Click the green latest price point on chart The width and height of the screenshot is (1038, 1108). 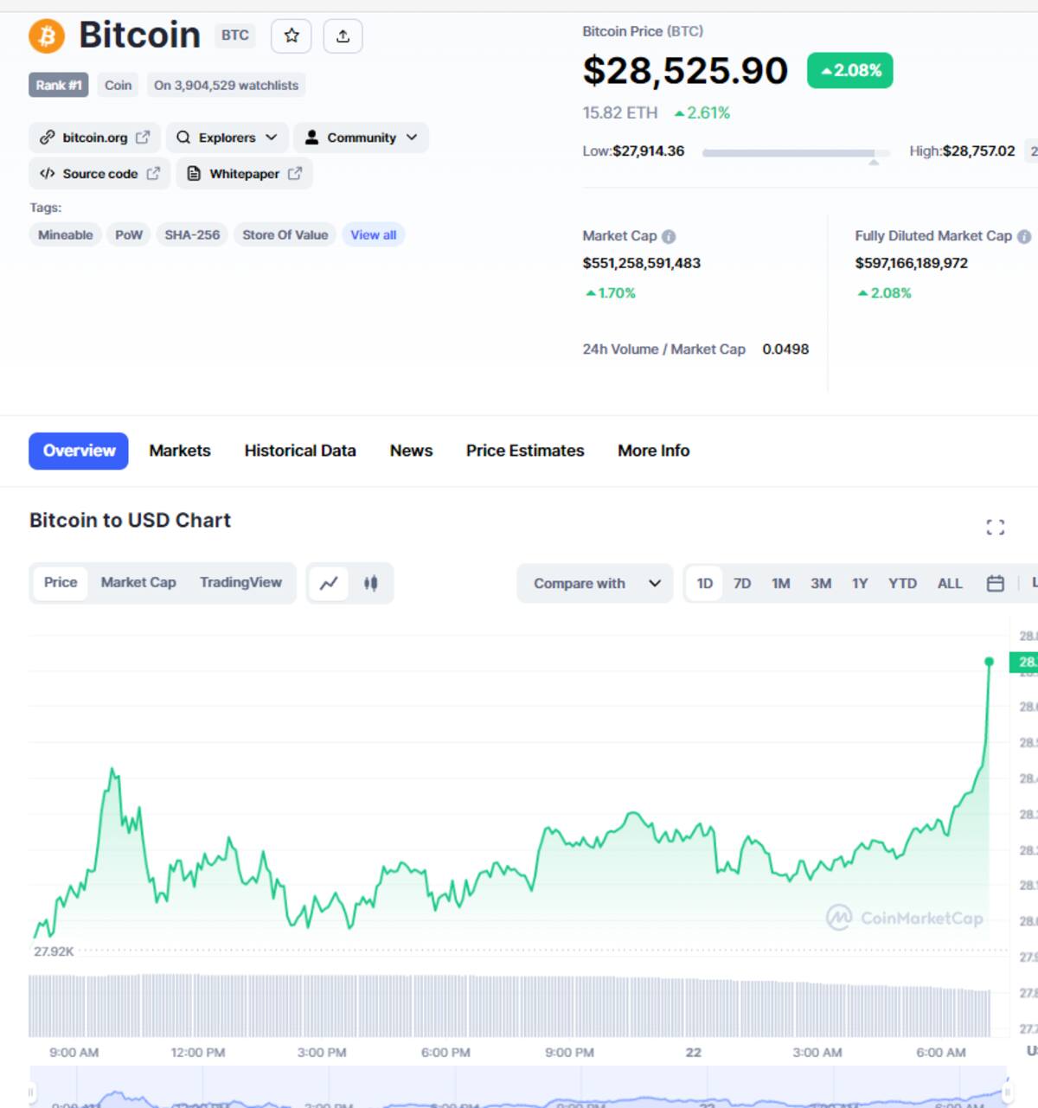click(x=990, y=662)
